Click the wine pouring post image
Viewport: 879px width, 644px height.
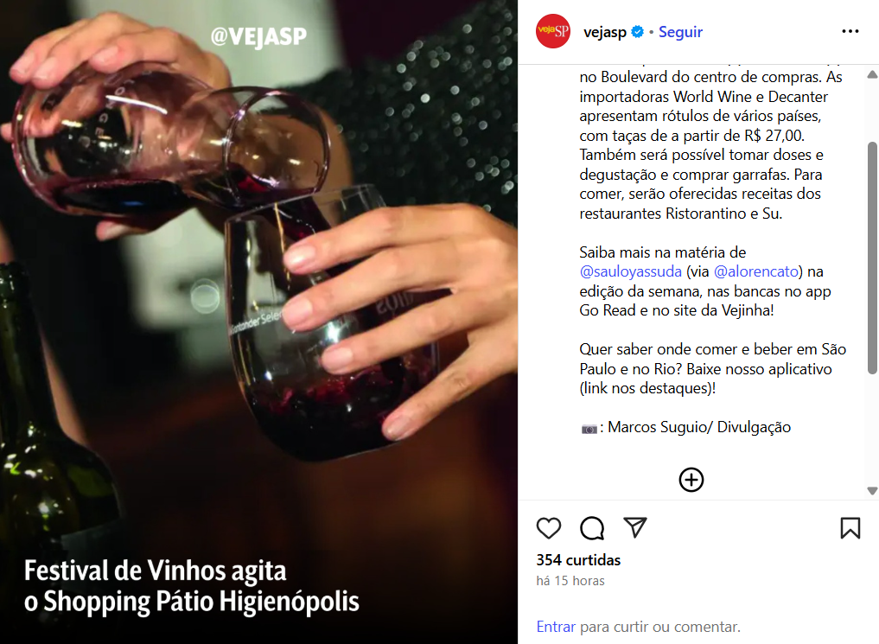[258, 322]
